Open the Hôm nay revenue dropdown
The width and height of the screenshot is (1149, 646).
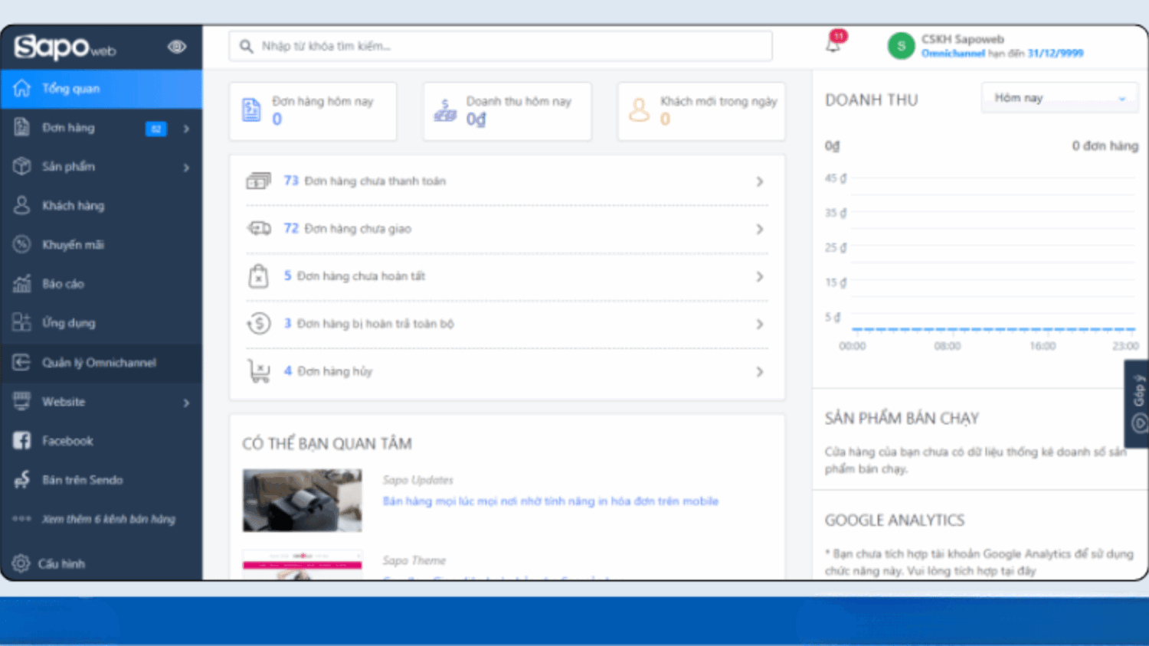(x=1059, y=98)
